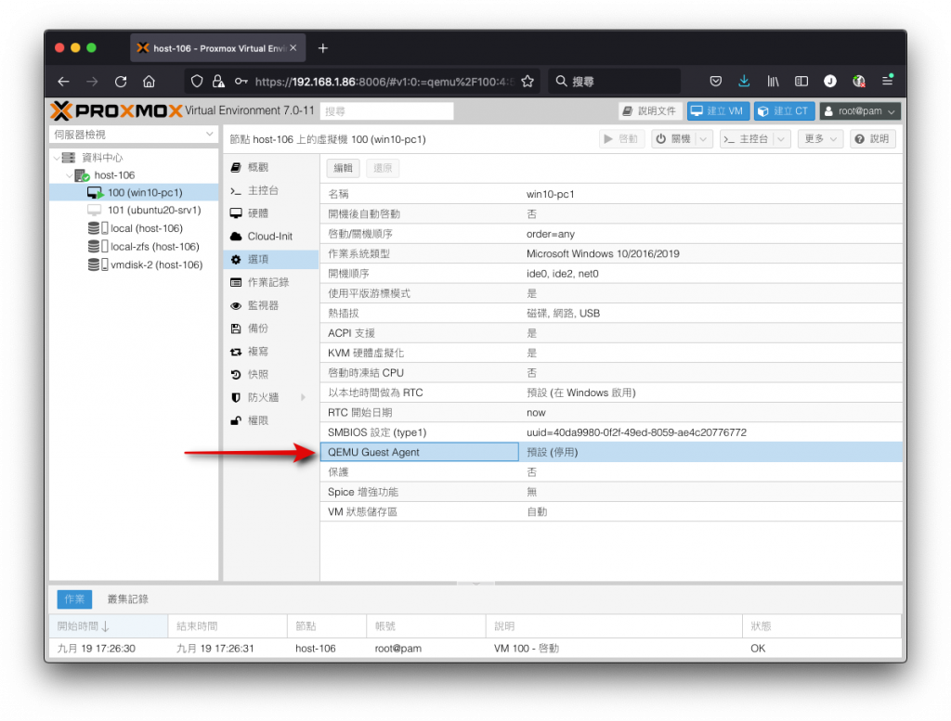This screenshot has width=951, height=721.
Task: Select VM 100 (win10-pc1) in tree
Action: click(134, 193)
